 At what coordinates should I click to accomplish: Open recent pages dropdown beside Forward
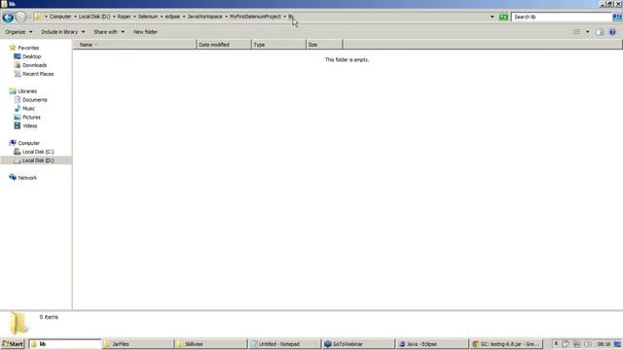(x=30, y=17)
